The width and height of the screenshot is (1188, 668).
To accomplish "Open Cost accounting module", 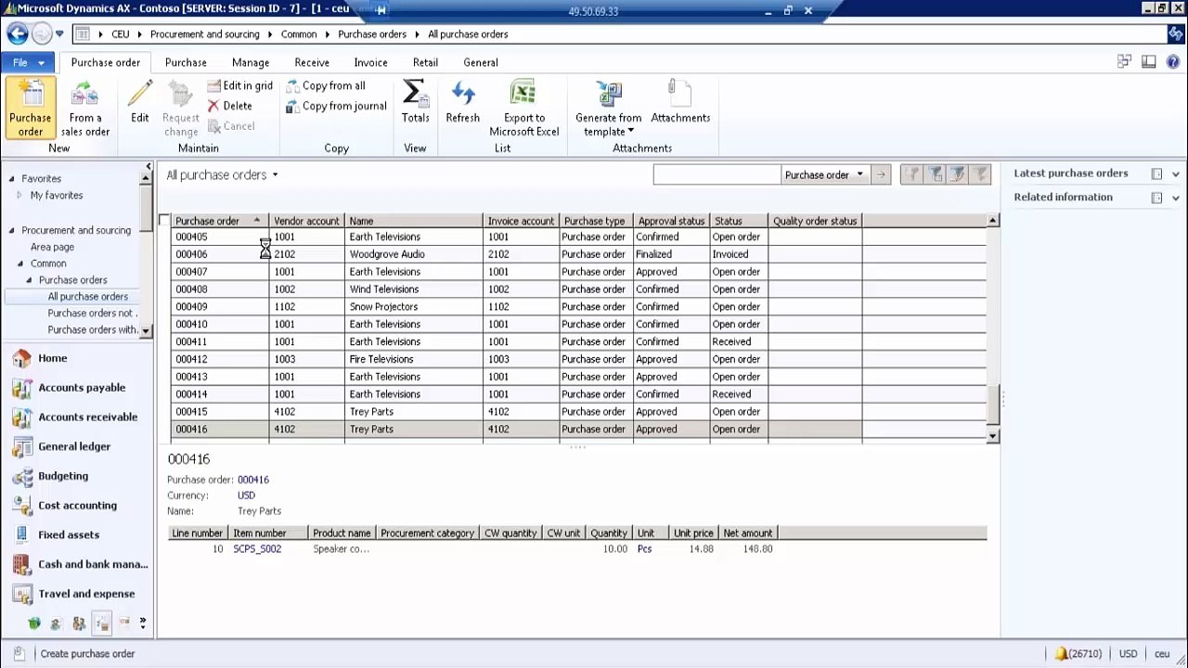I will pyautogui.click(x=77, y=506).
